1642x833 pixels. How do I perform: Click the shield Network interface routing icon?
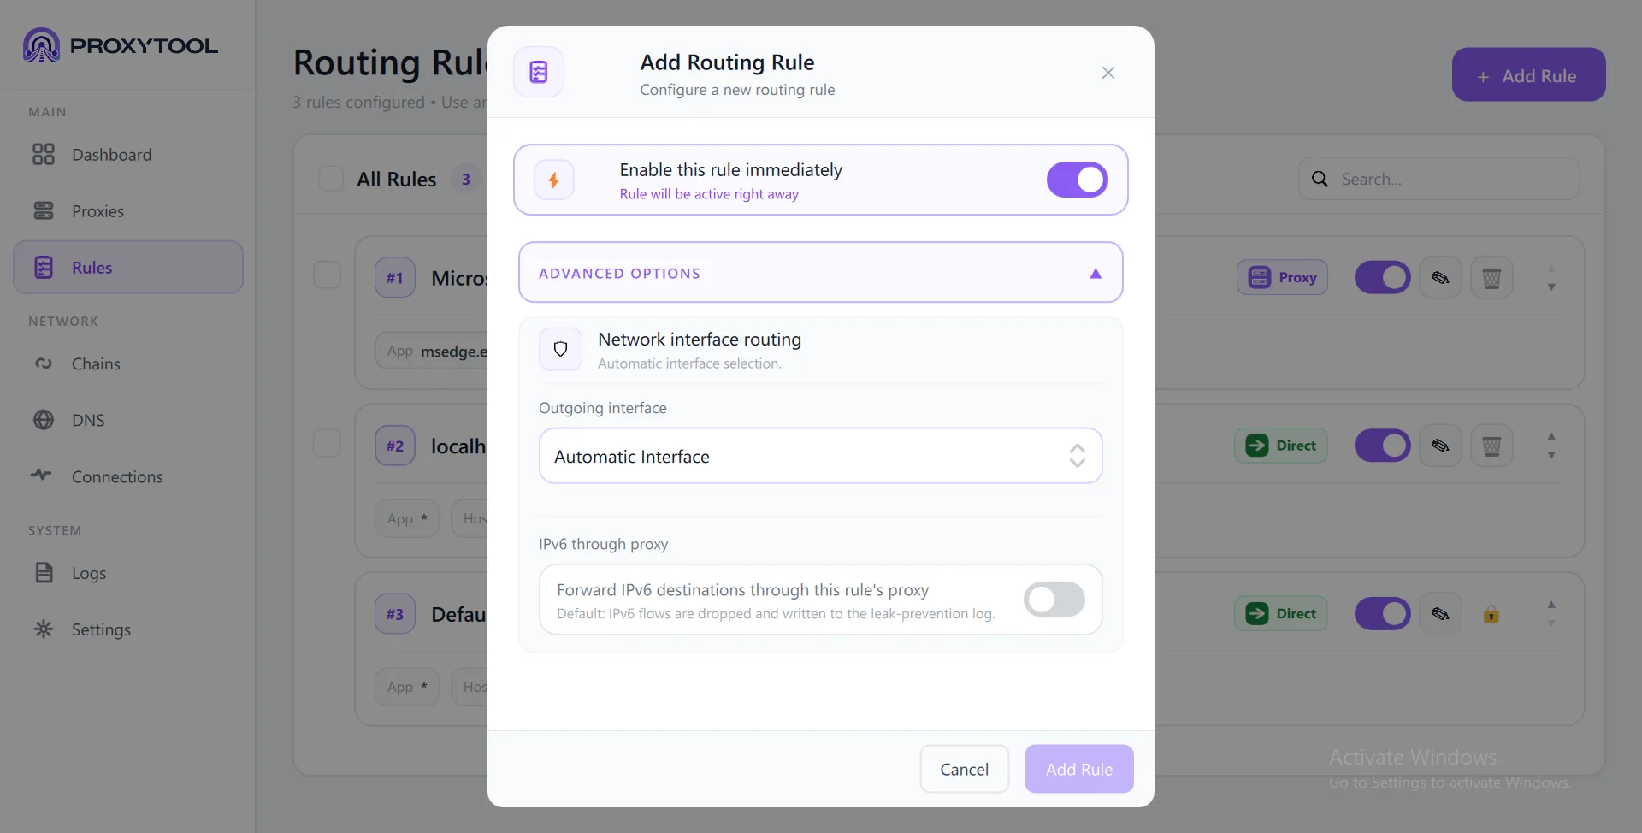coord(561,349)
